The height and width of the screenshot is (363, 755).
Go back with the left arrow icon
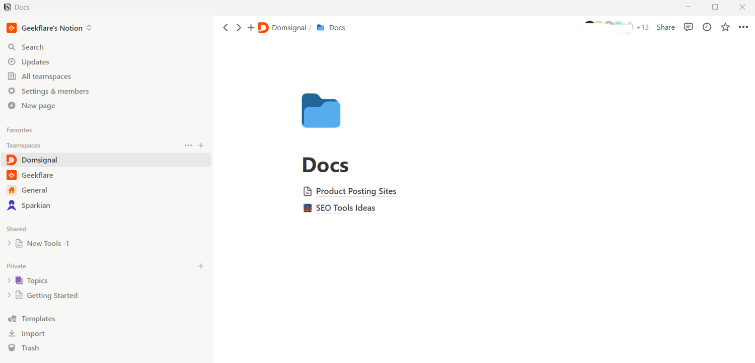pos(225,28)
